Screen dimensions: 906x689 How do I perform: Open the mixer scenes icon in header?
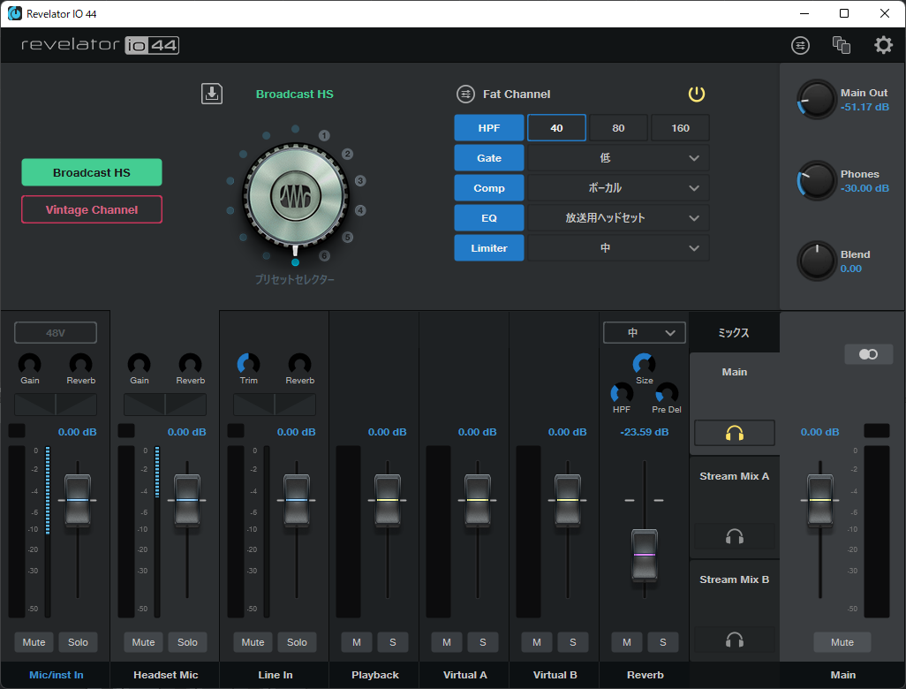(x=800, y=45)
